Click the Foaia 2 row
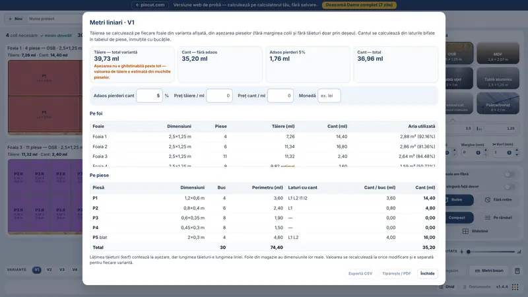528x297 pixels. coord(263,147)
